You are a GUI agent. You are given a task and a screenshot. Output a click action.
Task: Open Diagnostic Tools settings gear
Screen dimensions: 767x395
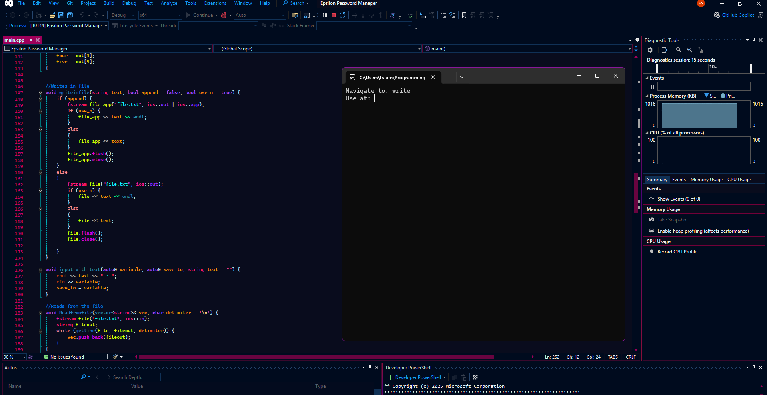[650, 50]
